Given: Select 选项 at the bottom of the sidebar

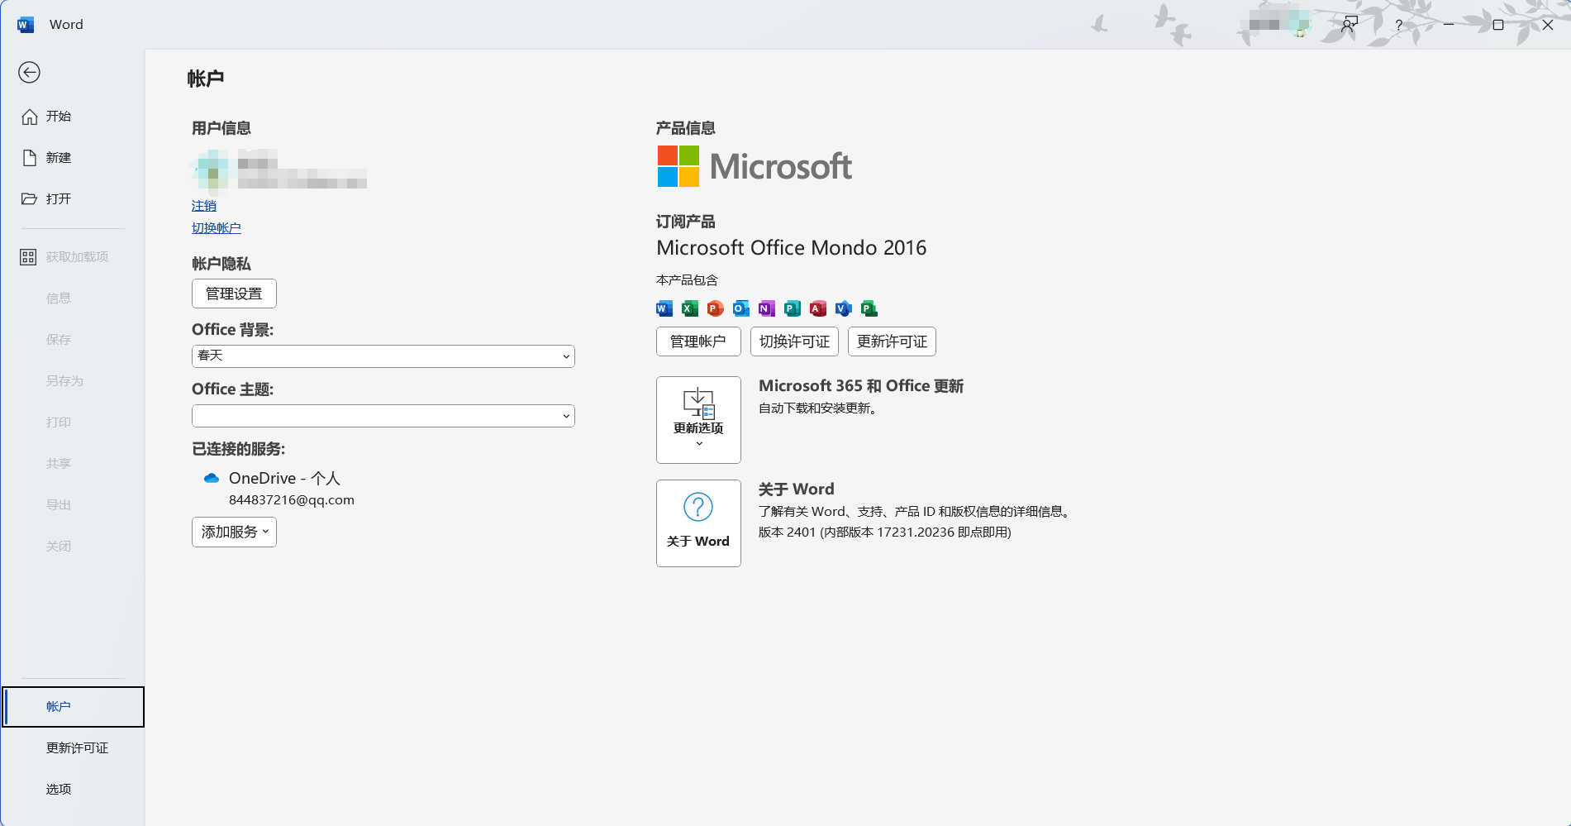Looking at the screenshot, I should tap(58, 790).
